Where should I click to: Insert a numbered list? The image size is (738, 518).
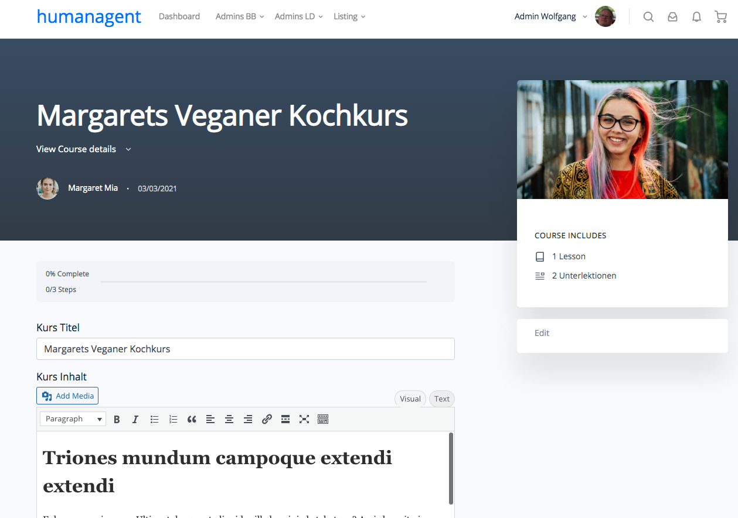point(173,419)
